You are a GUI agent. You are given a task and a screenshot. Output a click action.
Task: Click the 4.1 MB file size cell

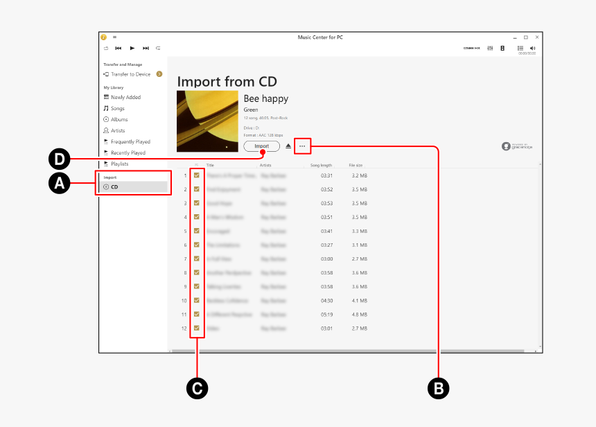[x=359, y=301]
